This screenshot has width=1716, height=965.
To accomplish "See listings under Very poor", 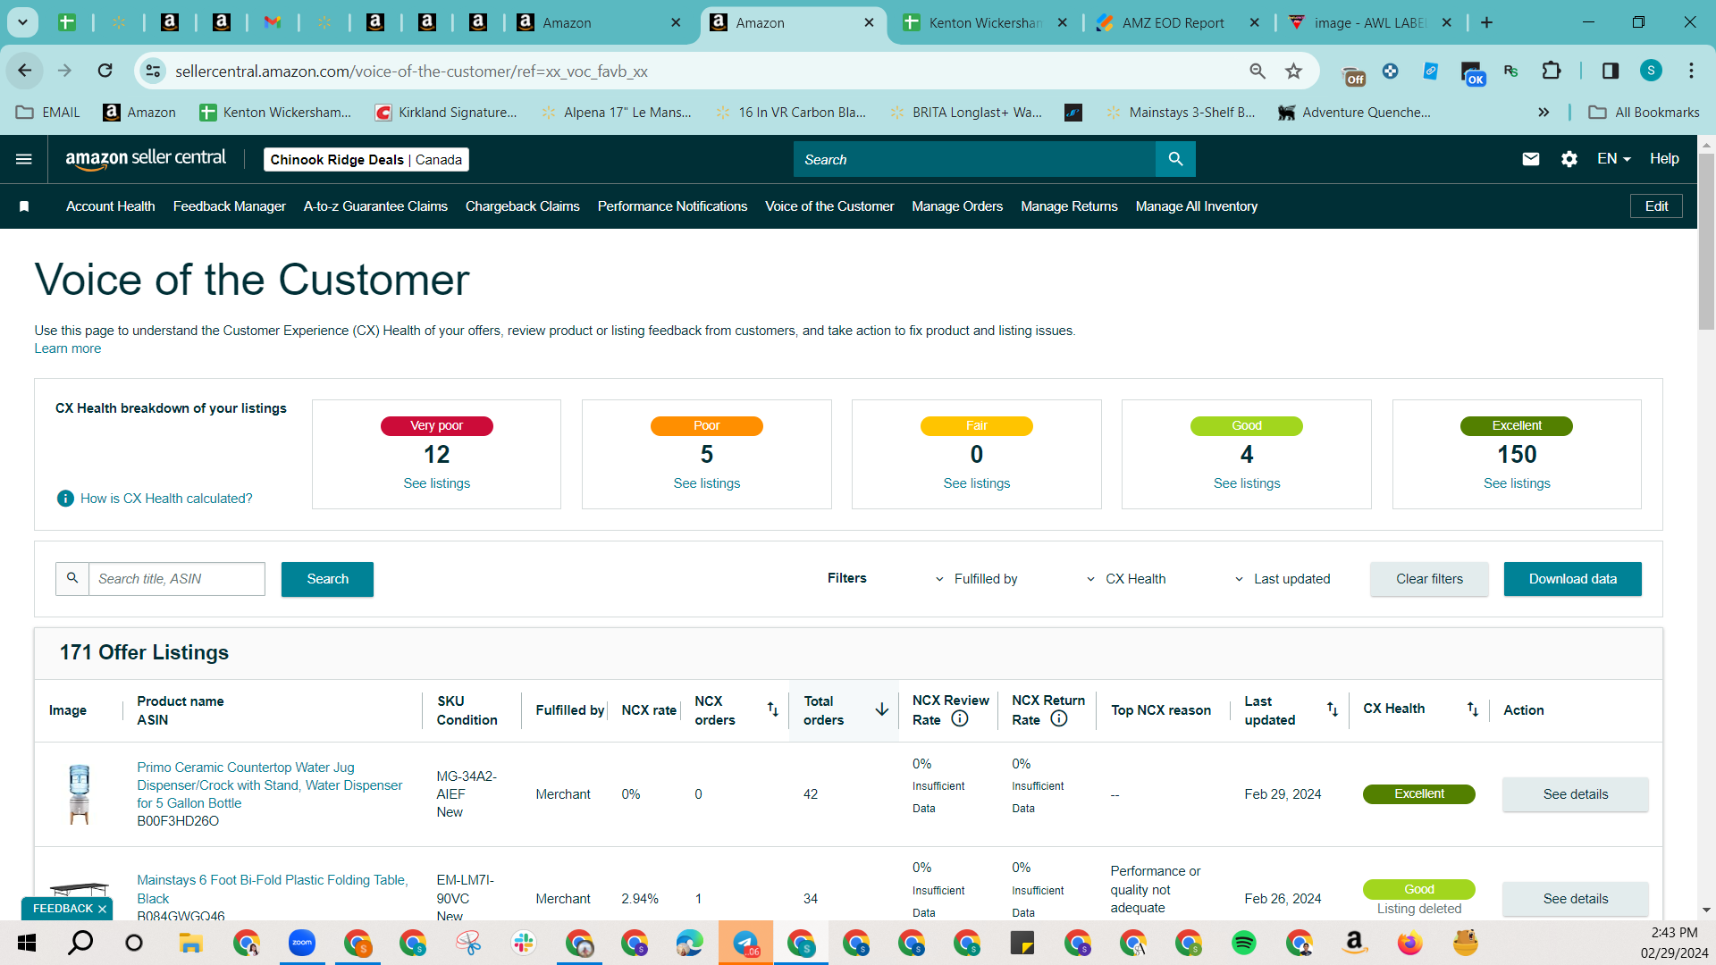I will point(436,483).
